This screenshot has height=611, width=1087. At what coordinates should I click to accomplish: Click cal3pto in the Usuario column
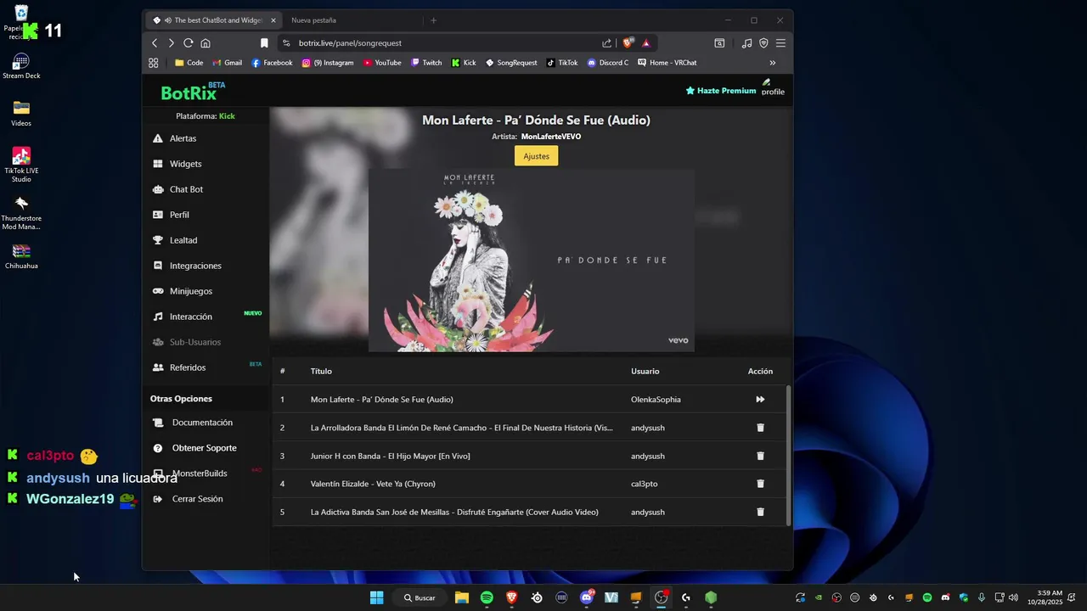(644, 484)
